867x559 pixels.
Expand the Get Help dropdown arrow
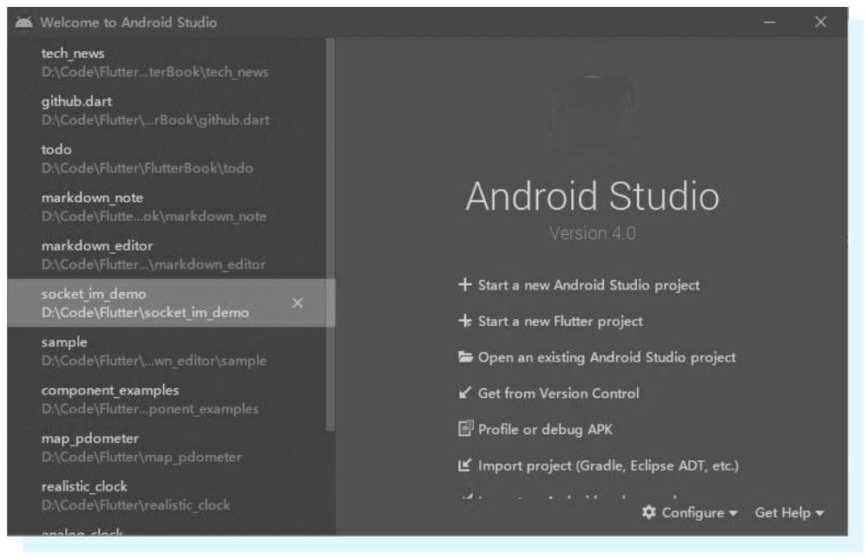819,513
